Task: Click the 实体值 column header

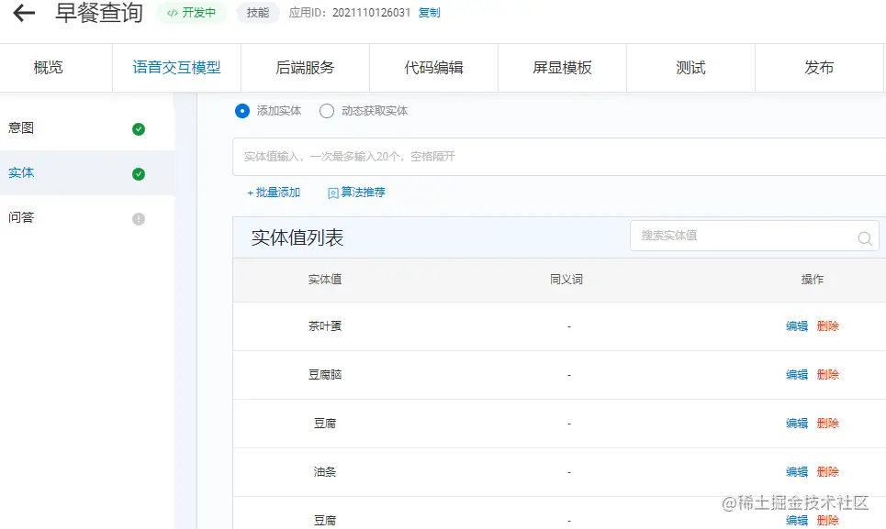Action: tap(325, 279)
